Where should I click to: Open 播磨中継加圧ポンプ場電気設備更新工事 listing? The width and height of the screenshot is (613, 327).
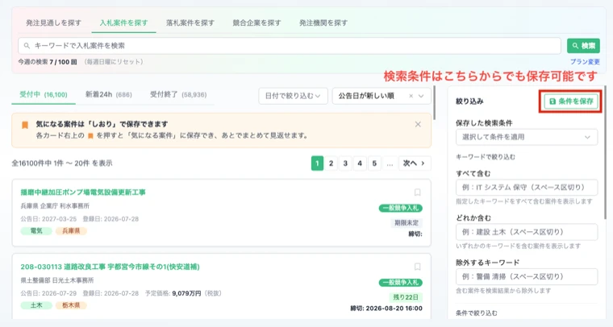coord(83,192)
